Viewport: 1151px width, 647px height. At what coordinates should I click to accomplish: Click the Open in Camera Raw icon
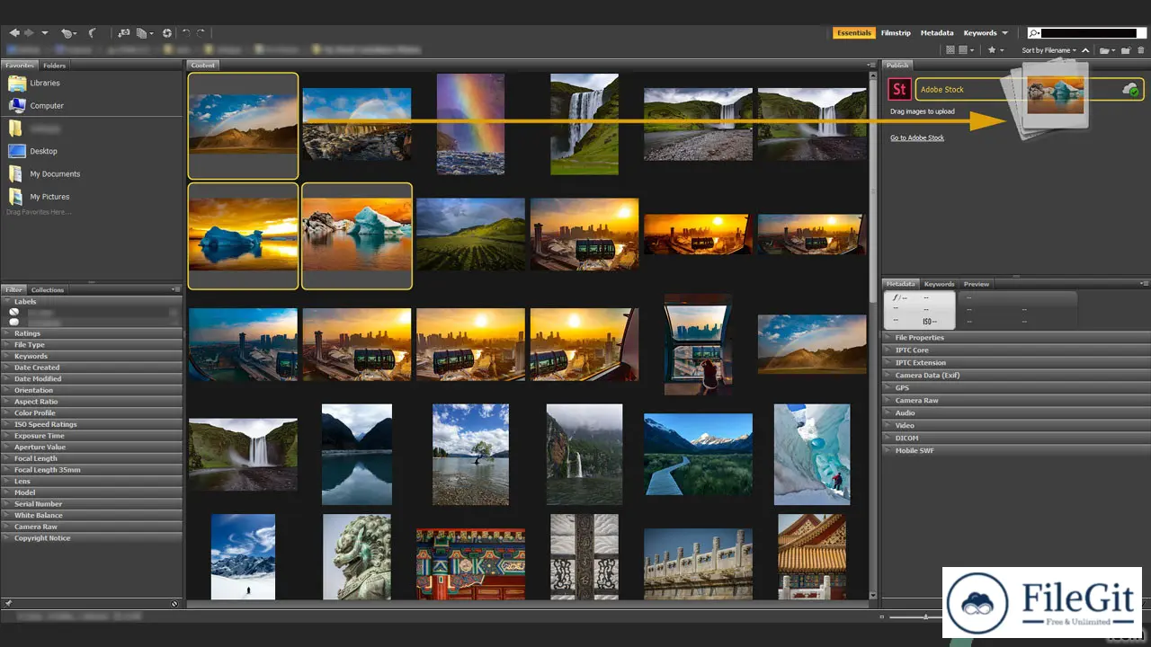click(x=166, y=33)
